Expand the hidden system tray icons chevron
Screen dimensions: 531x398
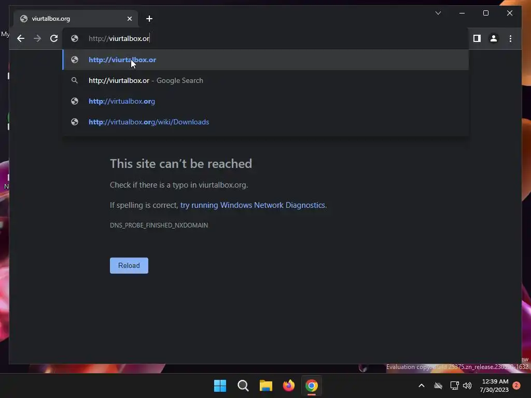click(x=422, y=386)
